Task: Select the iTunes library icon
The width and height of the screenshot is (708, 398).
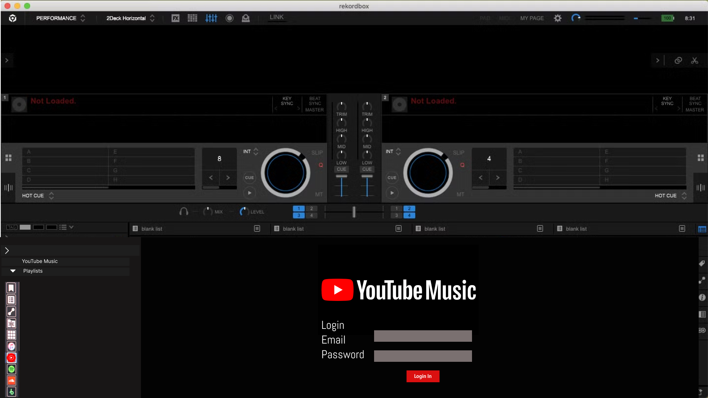Action: (11, 346)
